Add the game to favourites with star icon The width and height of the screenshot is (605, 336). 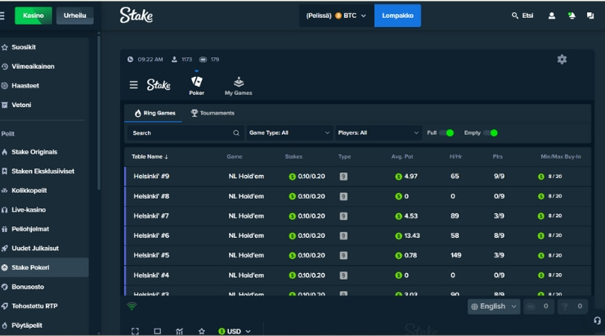[x=201, y=331]
